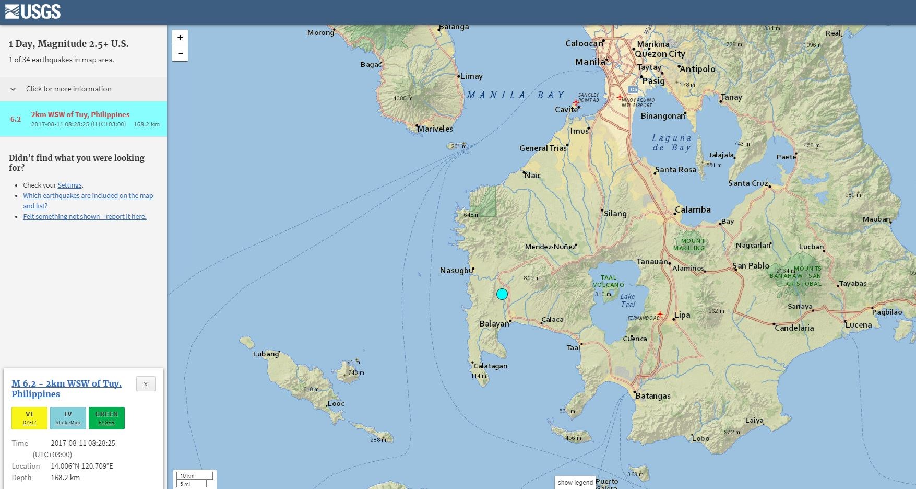Viewport: 916px width, 489px height.
Task: Toggle the show legend control
Action: click(x=575, y=482)
